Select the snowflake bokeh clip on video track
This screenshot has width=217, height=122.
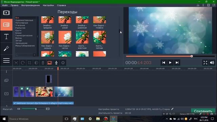click(64, 92)
